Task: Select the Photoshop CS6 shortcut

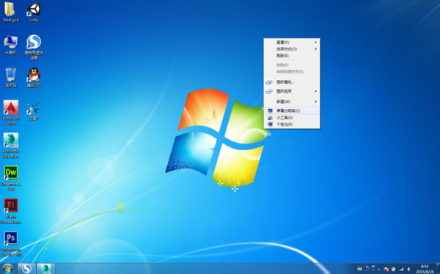Action: click(11, 244)
